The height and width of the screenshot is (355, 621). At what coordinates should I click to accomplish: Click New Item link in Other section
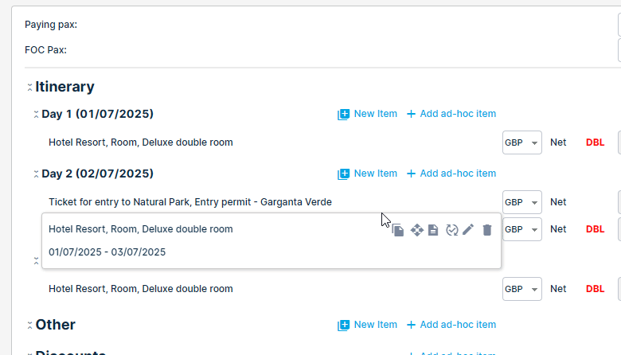(375, 325)
